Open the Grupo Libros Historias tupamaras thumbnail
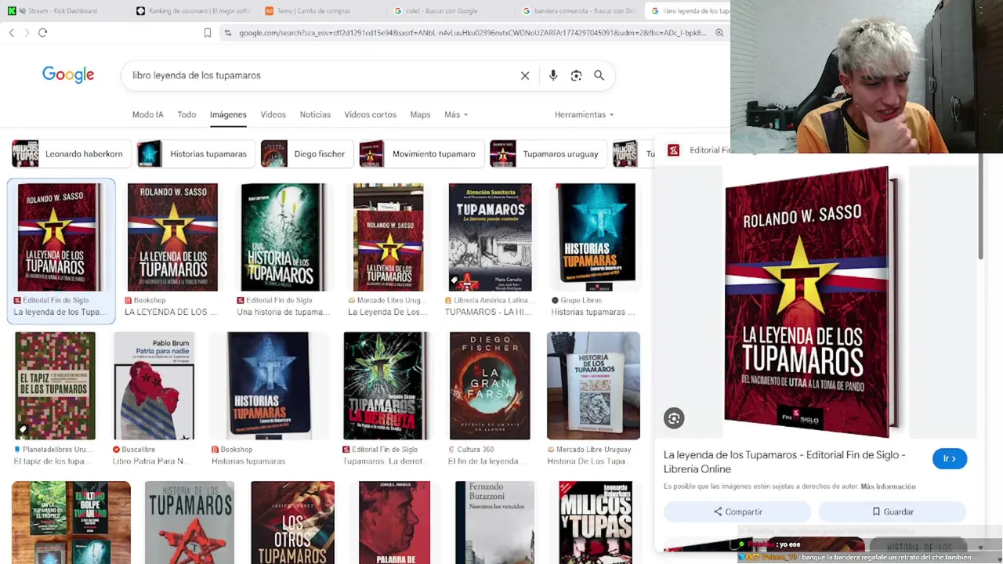The height and width of the screenshot is (564, 1003). pos(596,237)
